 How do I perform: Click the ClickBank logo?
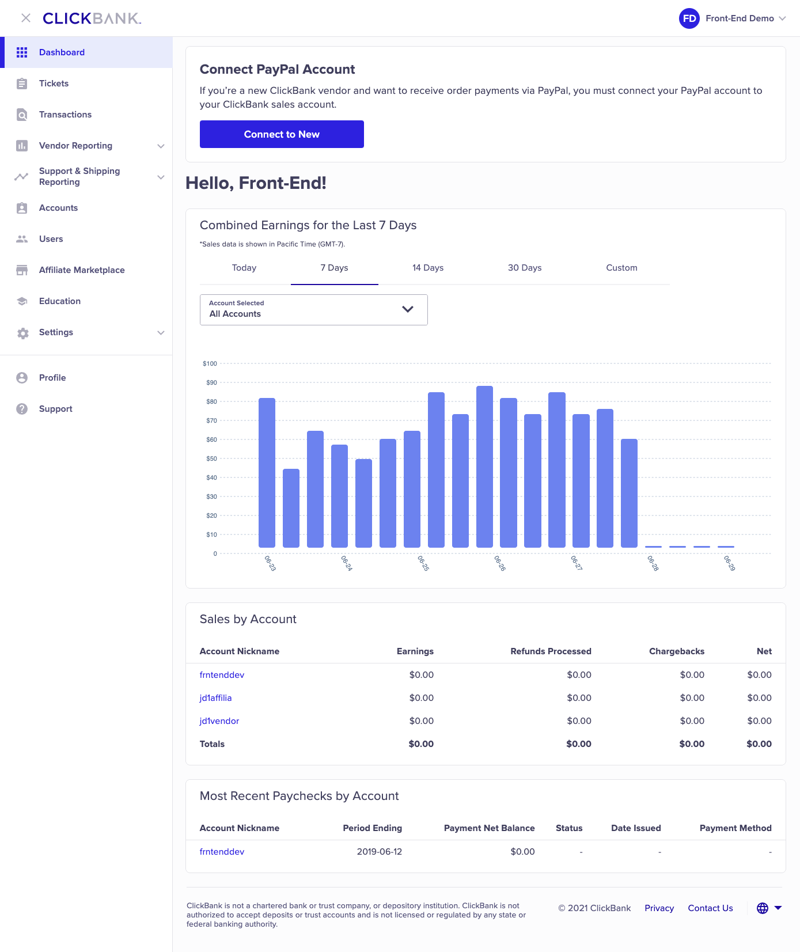[x=92, y=18]
